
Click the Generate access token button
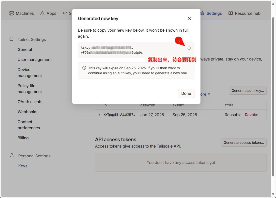point(244,143)
